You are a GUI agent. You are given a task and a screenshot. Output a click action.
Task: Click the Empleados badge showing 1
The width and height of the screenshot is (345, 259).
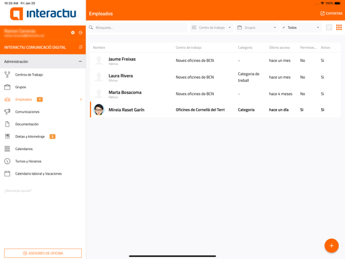[39, 99]
